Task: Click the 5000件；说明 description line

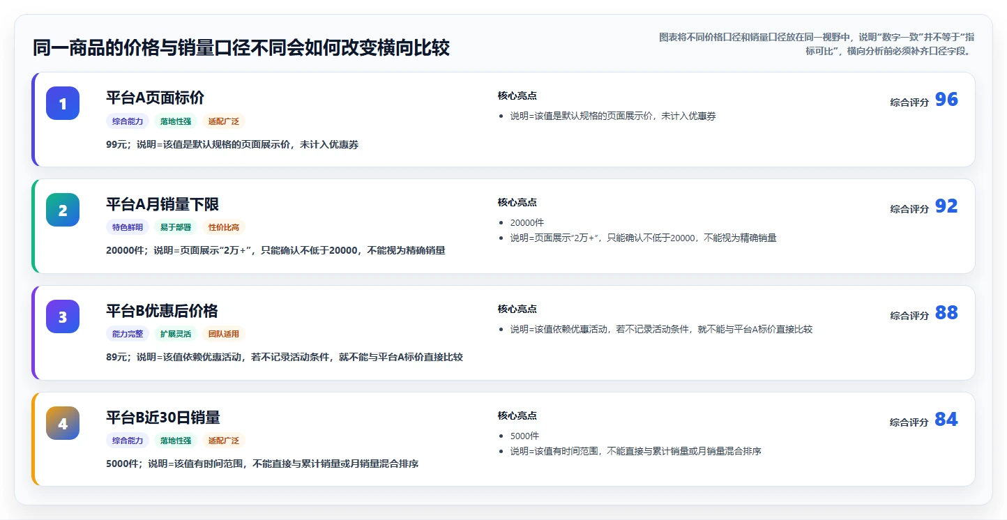Action: [x=262, y=464]
